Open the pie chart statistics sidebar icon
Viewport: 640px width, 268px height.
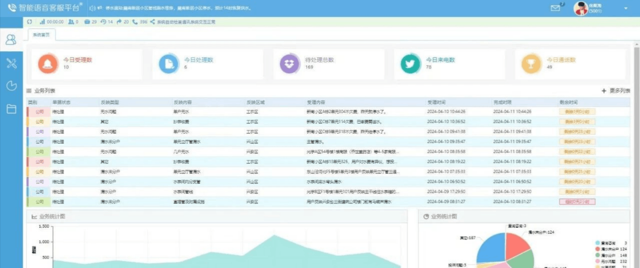(x=11, y=86)
